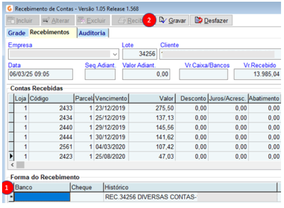The image size is (284, 208).
Task: Click the empty Seq.Adiant. field
Action: pos(100,74)
